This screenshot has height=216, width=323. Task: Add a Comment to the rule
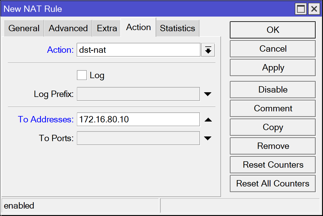(273, 108)
